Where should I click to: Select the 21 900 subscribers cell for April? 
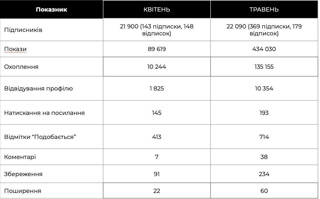tap(157, 30)
